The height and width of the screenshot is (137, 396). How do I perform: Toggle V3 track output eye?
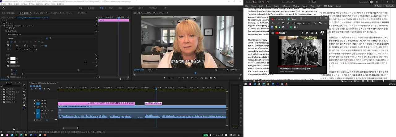(45, 100)
